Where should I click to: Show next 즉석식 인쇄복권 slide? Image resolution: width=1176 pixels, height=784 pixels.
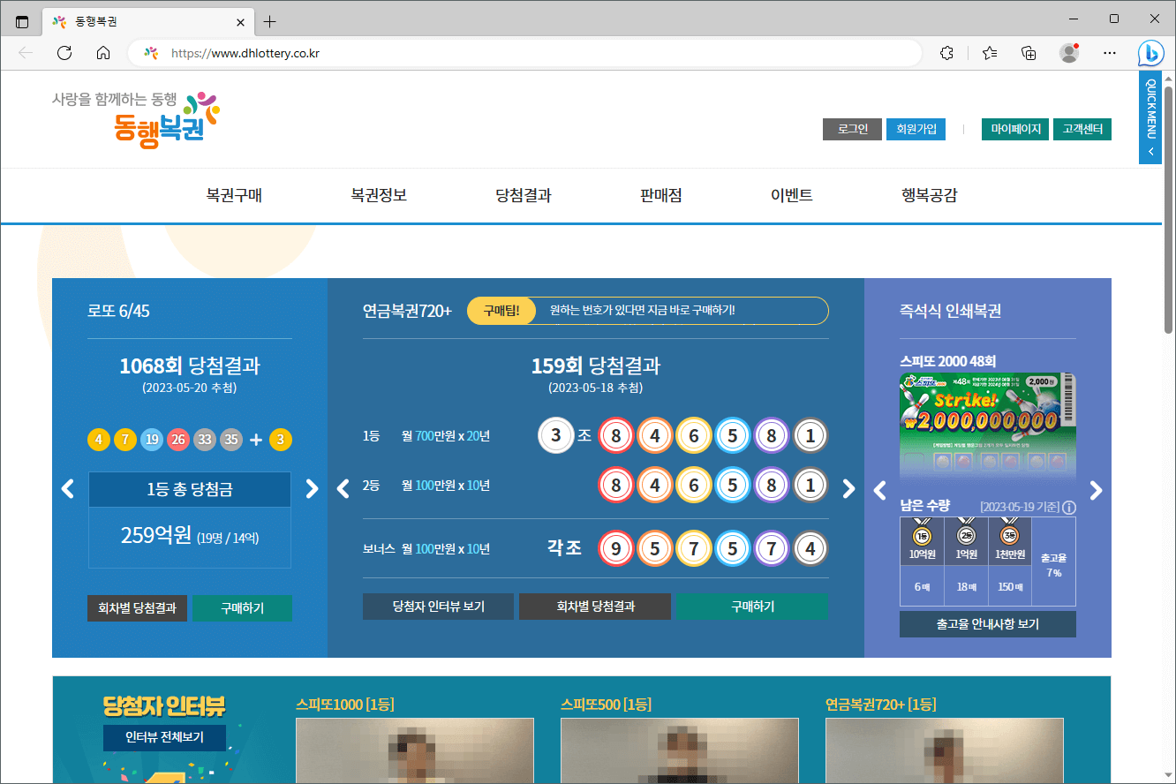coord(1096,490)
